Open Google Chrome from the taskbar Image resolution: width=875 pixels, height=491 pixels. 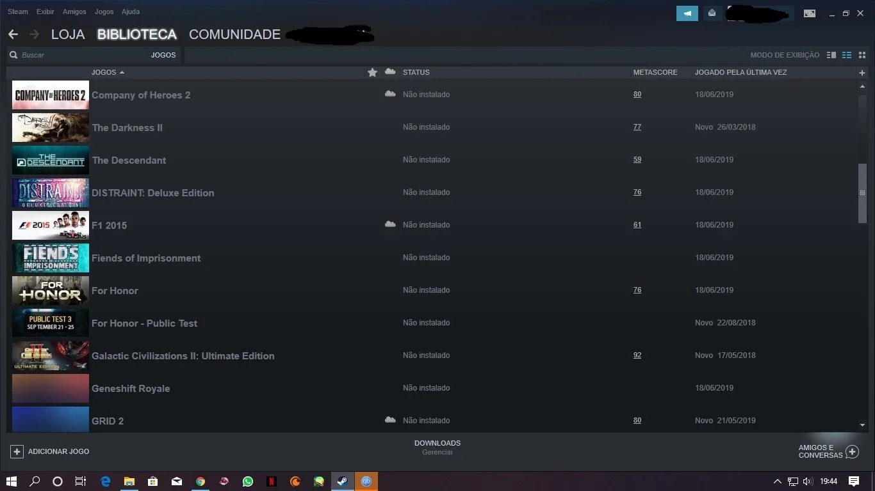click(x=200, y=481)
